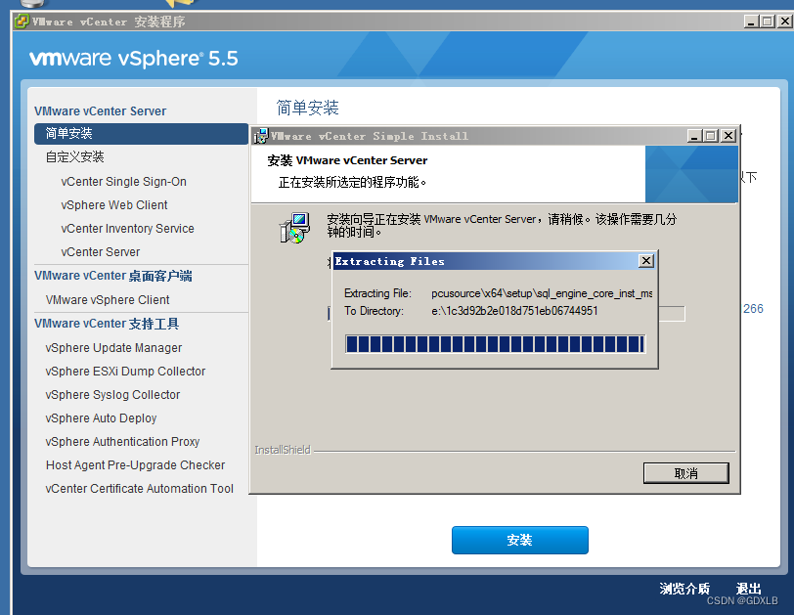The height and width of the screenshot is (615, 794).
Task: Select 自定义安装 in the sidebar
Action: [75, 156]
